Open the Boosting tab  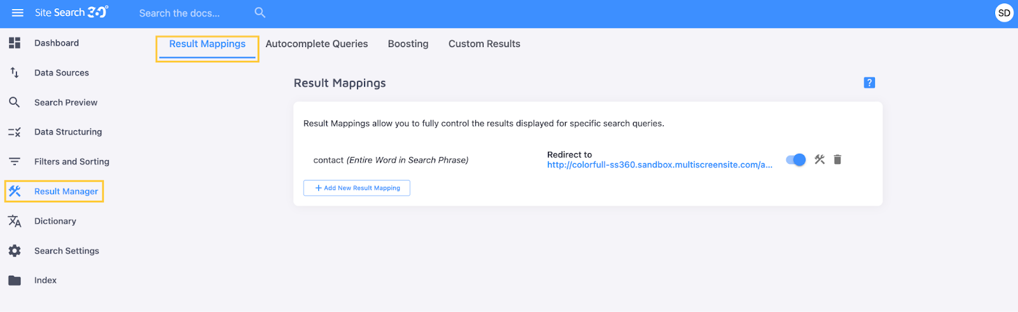point(408,44)
